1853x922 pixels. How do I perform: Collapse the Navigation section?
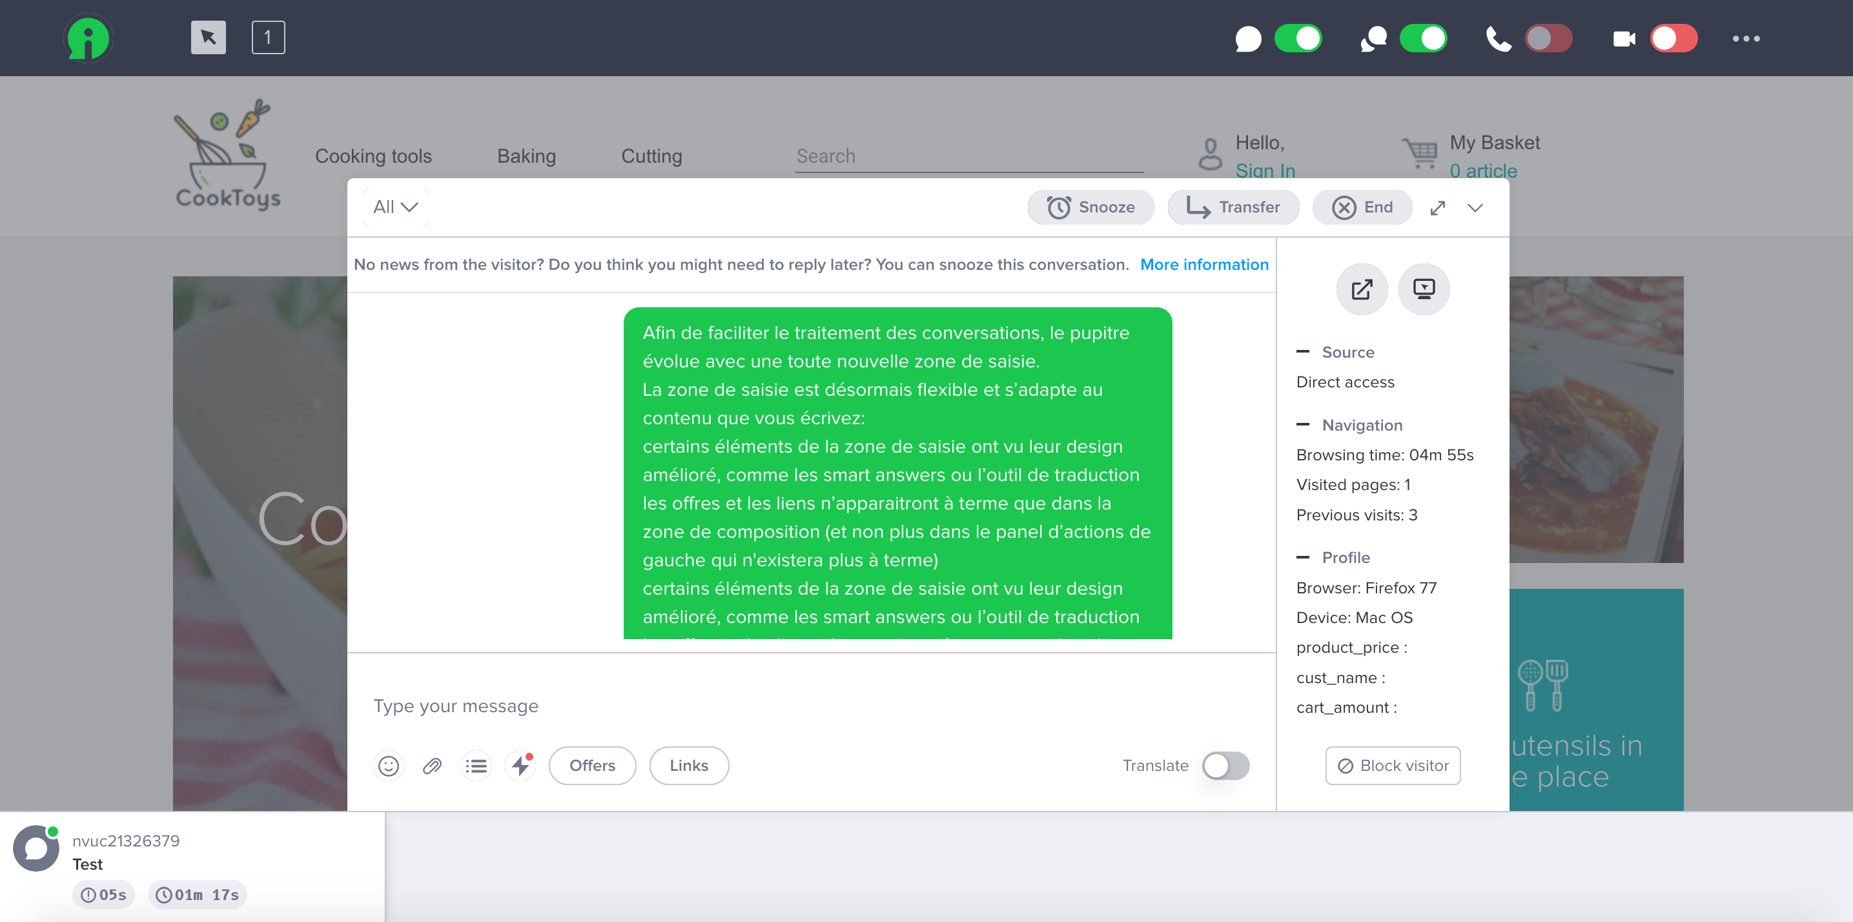pyautogui.click(x=1303, y=424)
